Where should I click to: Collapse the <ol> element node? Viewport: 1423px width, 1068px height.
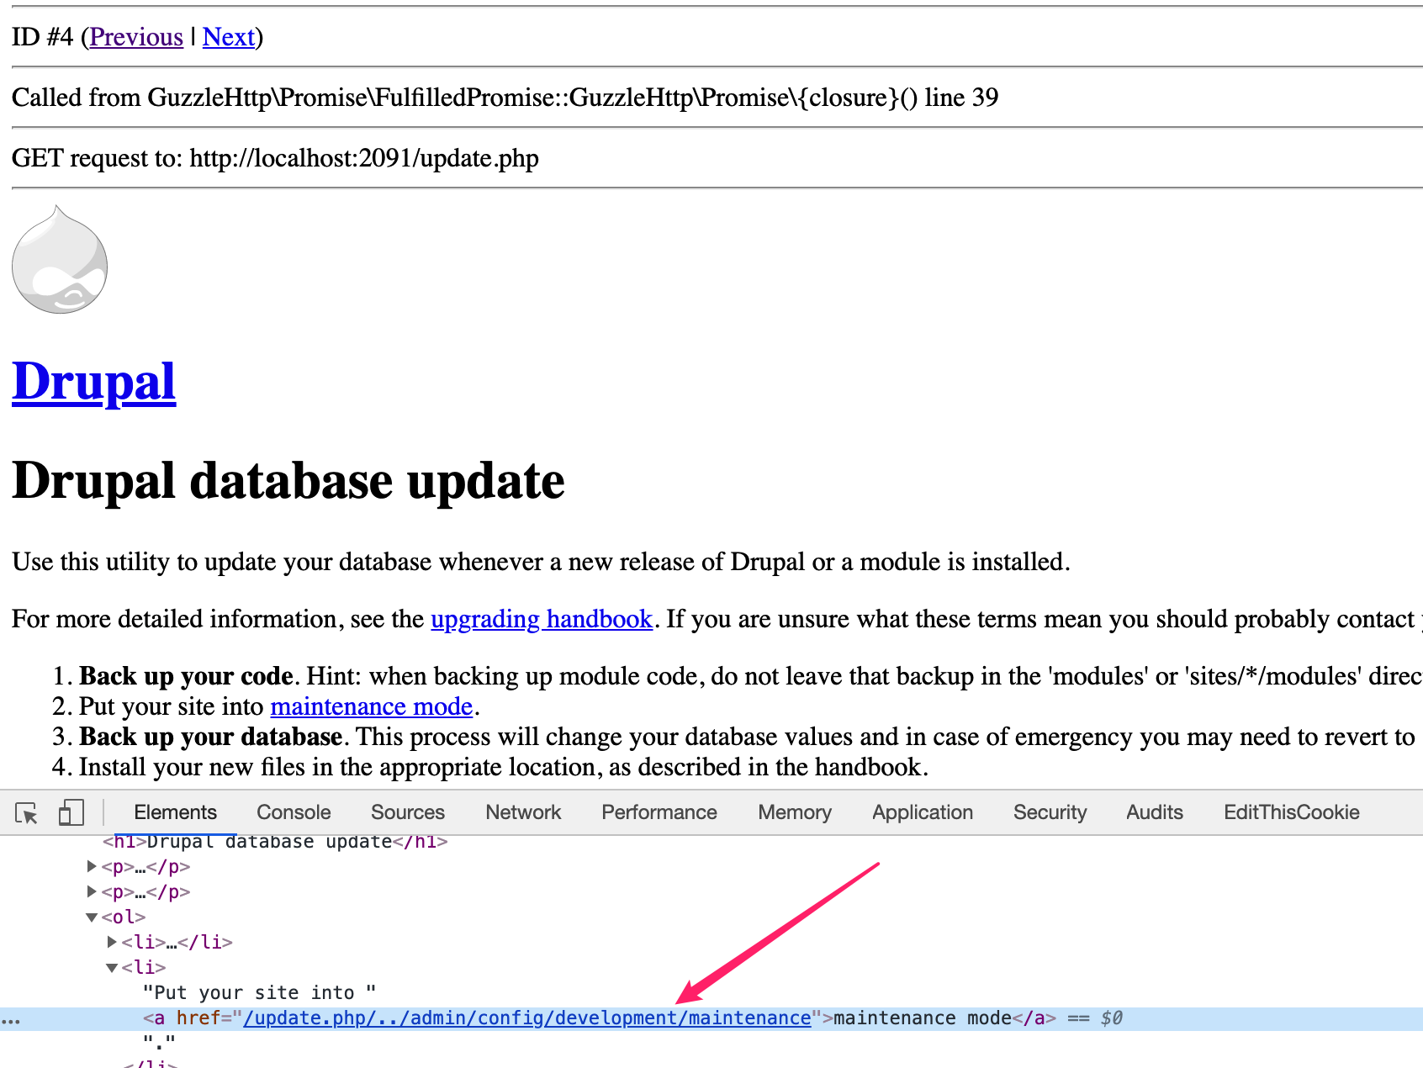(x=92, y=917)
